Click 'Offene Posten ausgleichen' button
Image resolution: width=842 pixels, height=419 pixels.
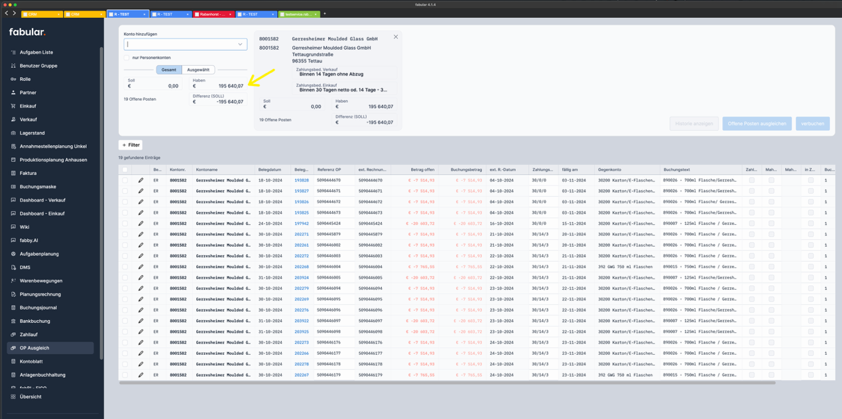click(x=756, y=123)
